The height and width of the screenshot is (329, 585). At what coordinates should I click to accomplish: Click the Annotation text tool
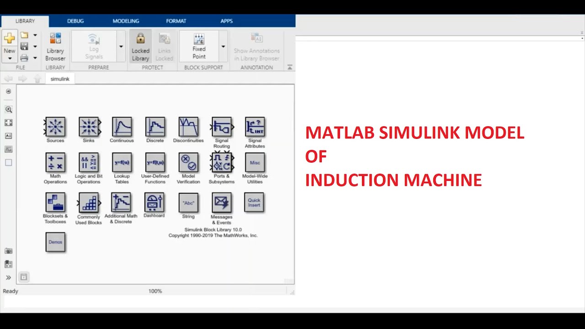tap(8, 136)
